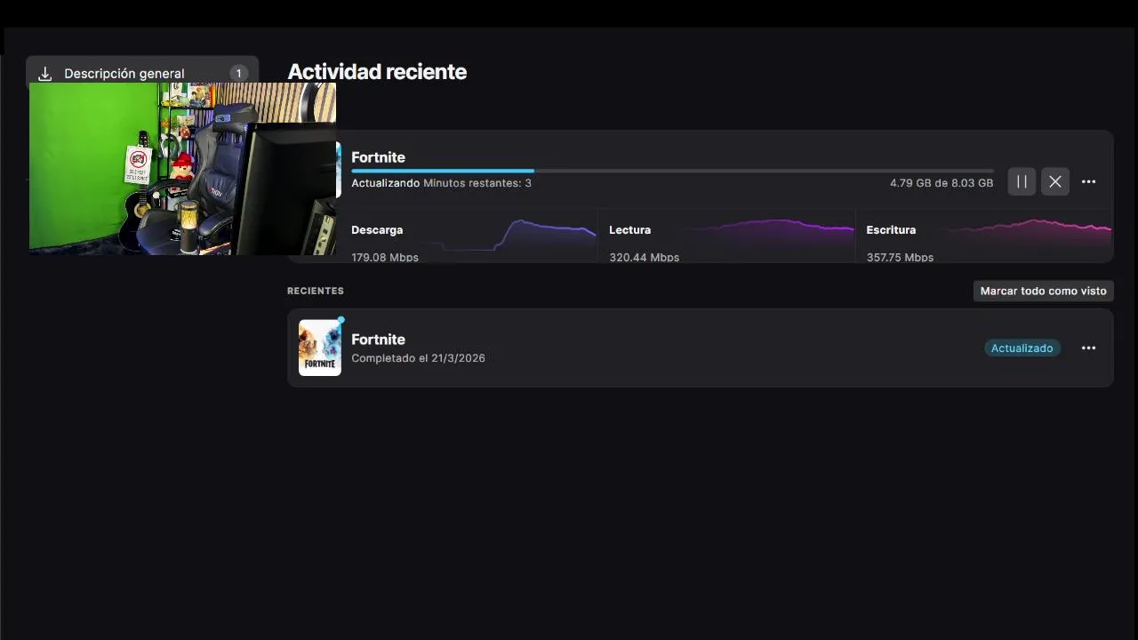Click the Fortnite cover thumbnail in Recientes

pyautogui.click(x=320, y=348)
